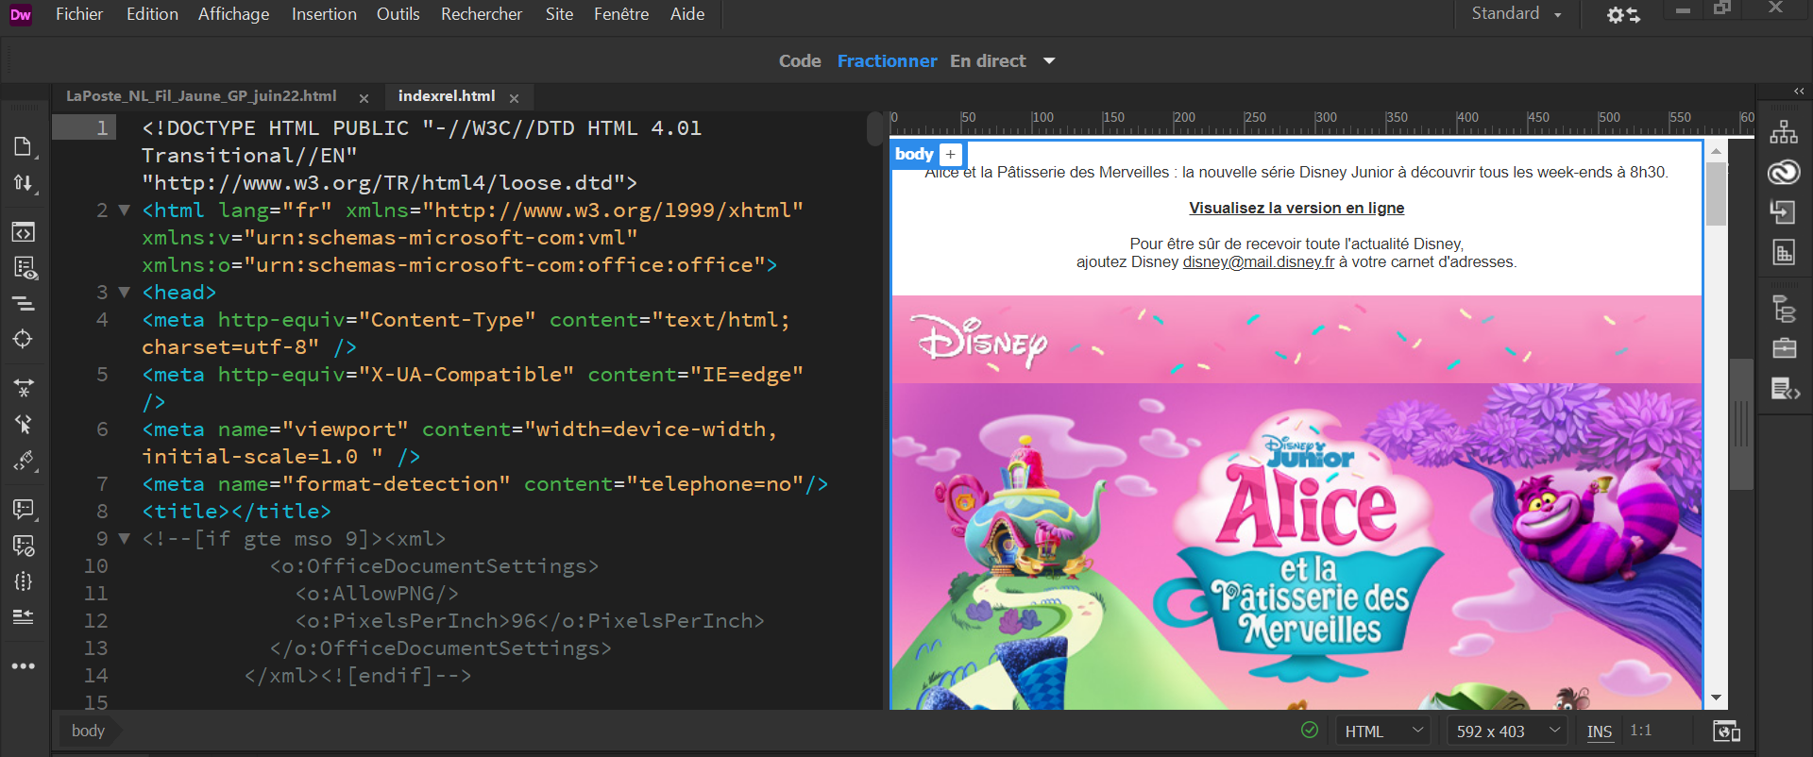1813x757 pixels.
Task: Open the Standard workspace dropdown
Action: tap(1517, 14)
